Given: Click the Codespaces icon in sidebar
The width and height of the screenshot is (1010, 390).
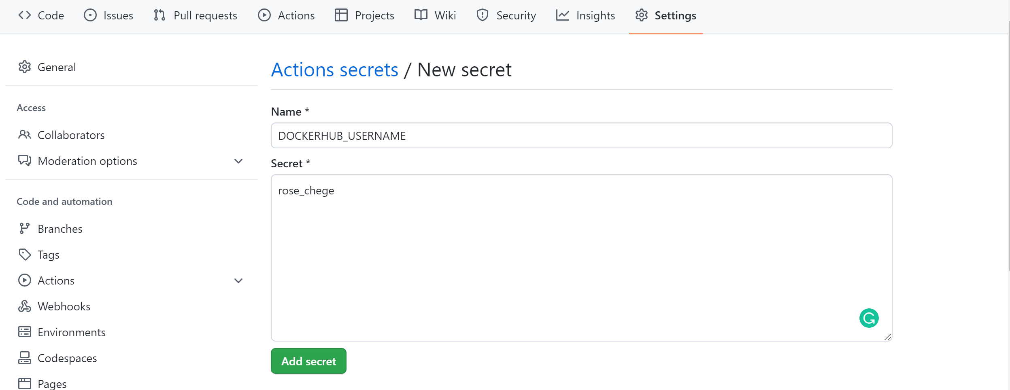Looking at the screenshot, I should pos(24,358).
